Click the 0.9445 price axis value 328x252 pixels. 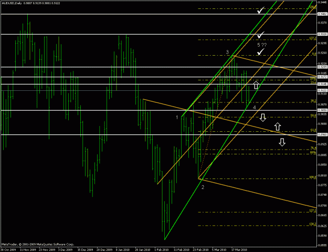pyautogui.click(x=322, y=3)
